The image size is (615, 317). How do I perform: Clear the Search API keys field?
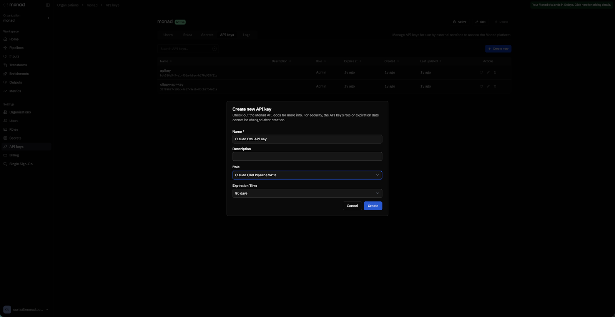coord(214,49)
